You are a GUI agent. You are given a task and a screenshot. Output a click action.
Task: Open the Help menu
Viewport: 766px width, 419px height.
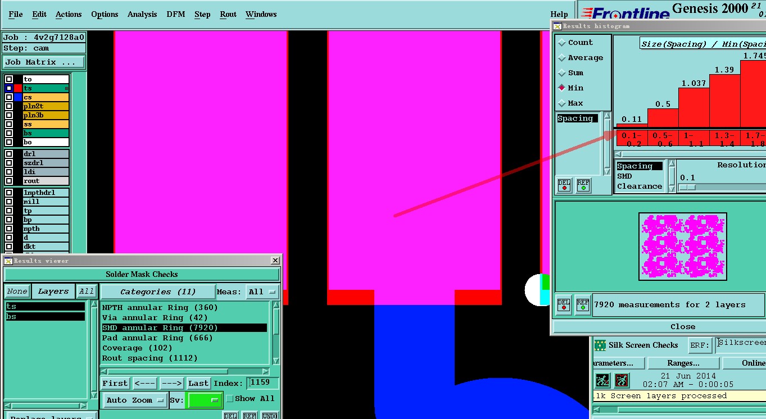[x=559, y=14]
